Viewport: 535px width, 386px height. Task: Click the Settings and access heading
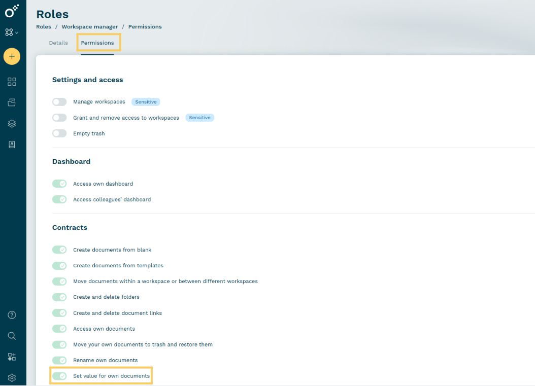[88, 80]
